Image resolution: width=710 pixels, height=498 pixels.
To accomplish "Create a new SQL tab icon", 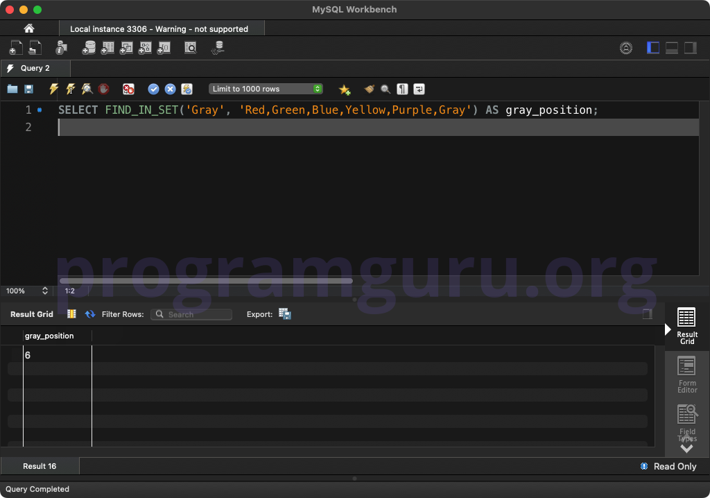I will (16, 48).
